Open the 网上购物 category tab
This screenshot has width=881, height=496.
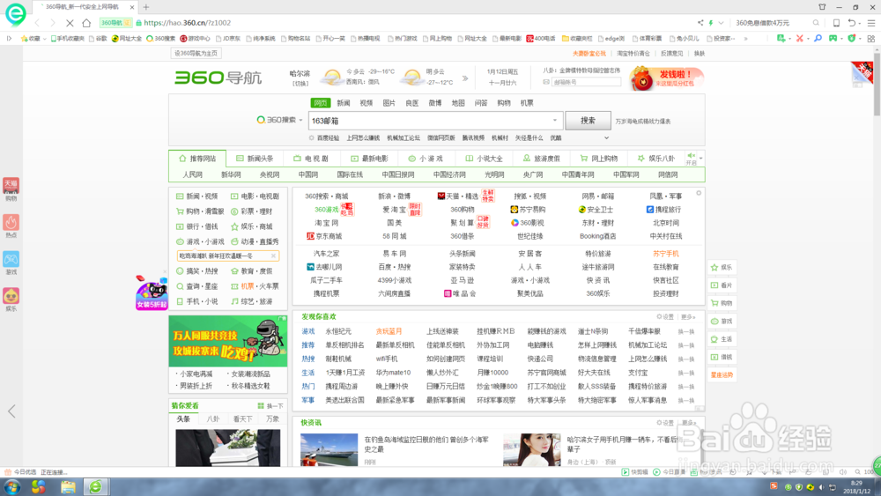pyautogui.click(x=598, y=159)
